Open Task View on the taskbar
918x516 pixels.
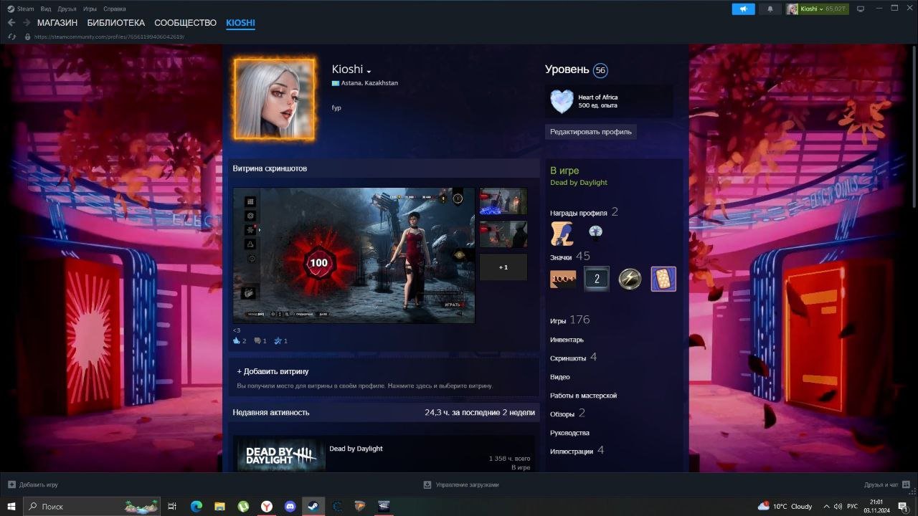coord(172,506)
